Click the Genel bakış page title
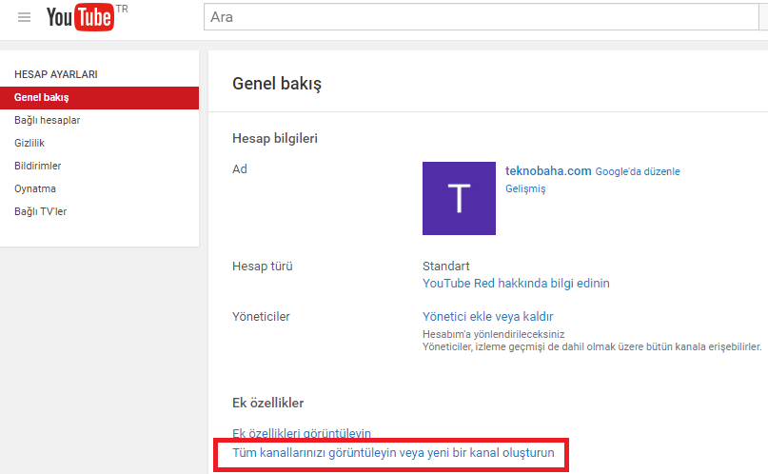The height and width of the screenshot is (474, 768). pos(277,84)
